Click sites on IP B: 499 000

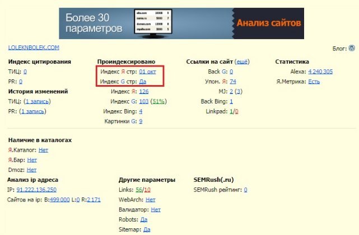point(59,200)
